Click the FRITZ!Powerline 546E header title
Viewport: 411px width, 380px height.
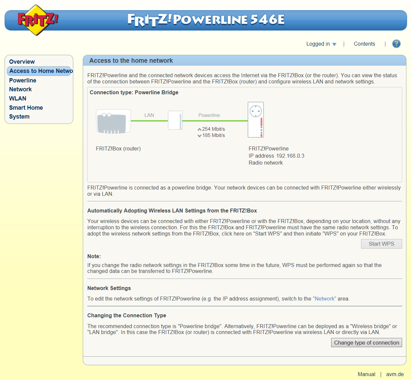tap(206, 20)
